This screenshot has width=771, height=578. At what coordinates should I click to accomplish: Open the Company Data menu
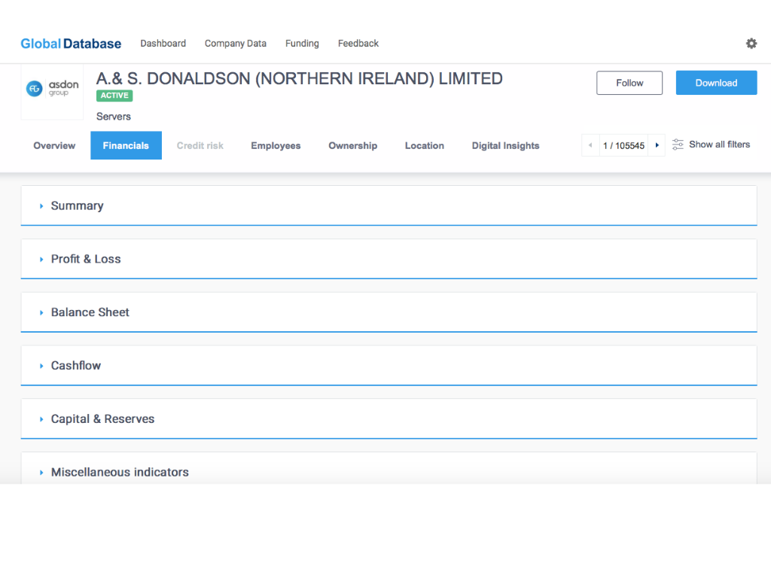tap(235, 44)
